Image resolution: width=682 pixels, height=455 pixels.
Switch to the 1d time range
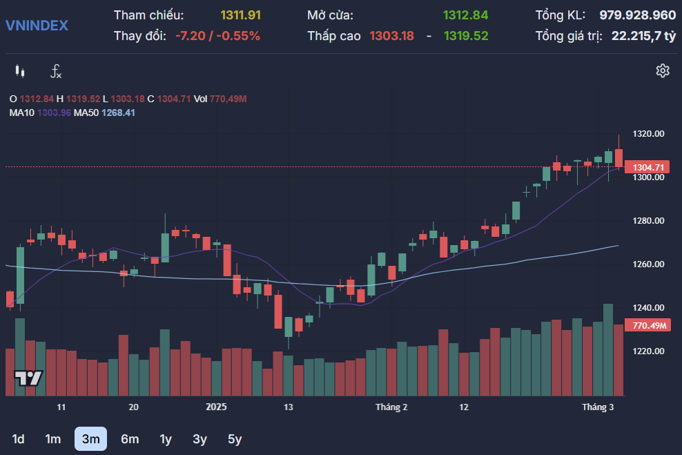click(x=18, y=439)
